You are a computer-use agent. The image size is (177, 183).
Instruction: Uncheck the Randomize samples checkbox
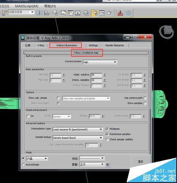point(107,134)
